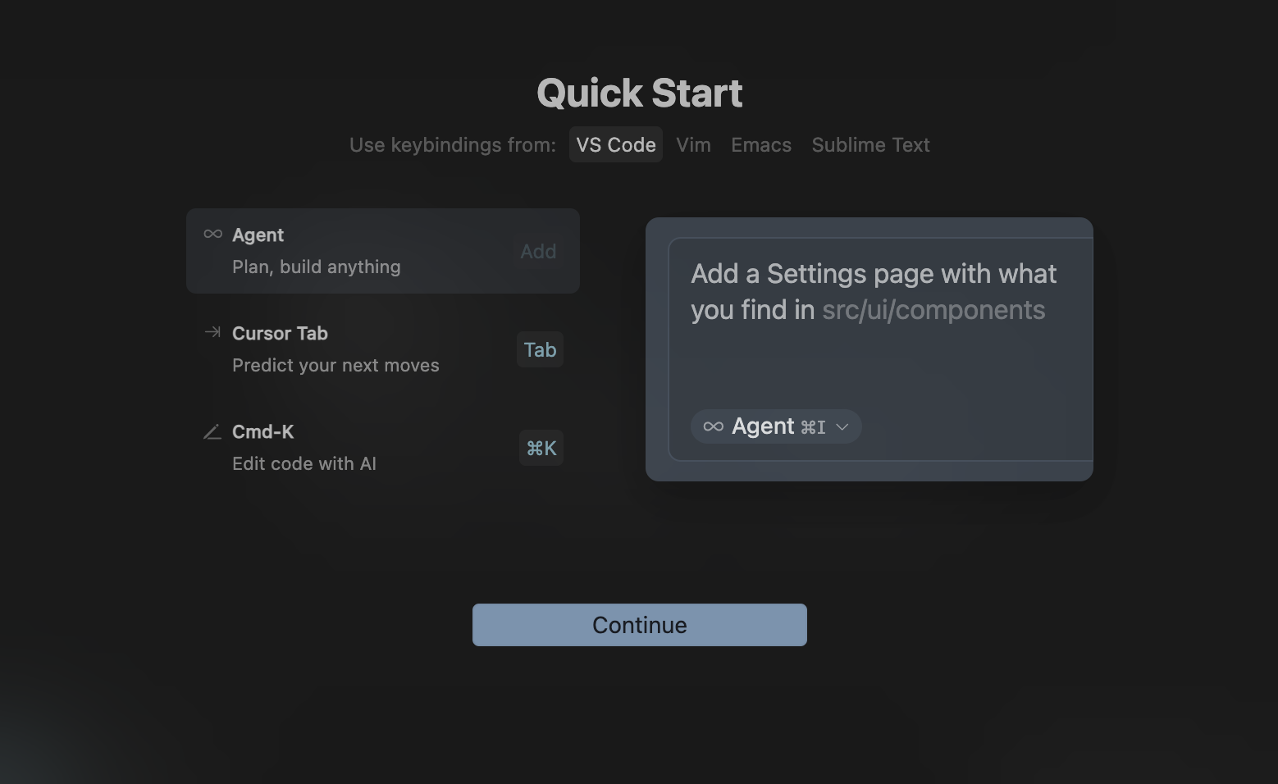Select the Cursor Tab feature row
1278x784 pixels.
[x=383, y=349]
